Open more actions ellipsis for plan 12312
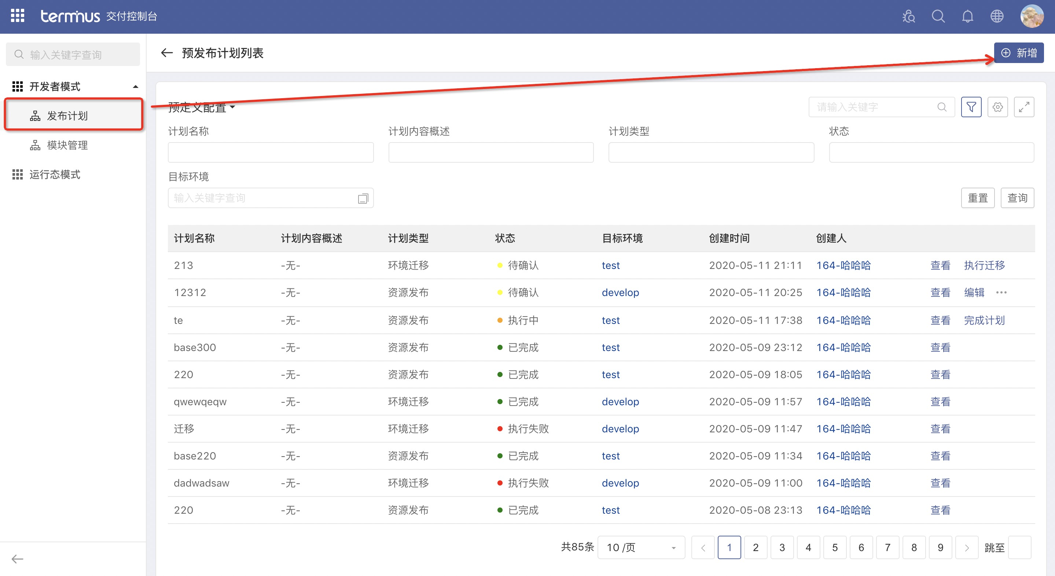 click(x=1001, y=292)
